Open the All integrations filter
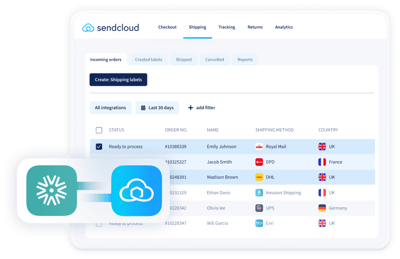Viewport: 400px width, 259px height. click(111, 108)
